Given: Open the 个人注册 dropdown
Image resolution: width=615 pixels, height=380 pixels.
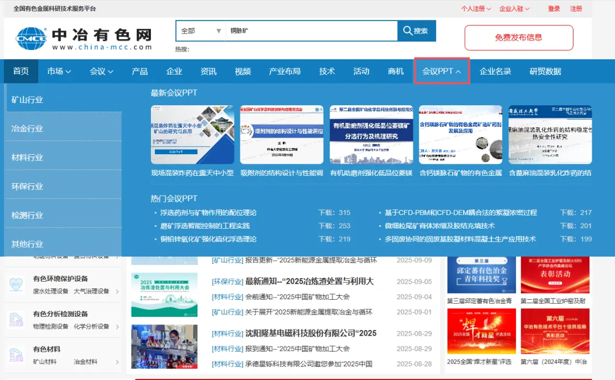Looking at the screenshot, I should [475, 9].
